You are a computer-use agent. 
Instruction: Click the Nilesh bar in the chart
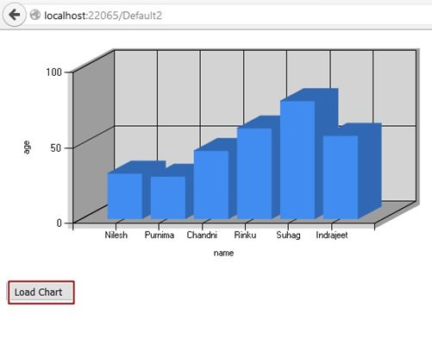[x=125, y=196]
